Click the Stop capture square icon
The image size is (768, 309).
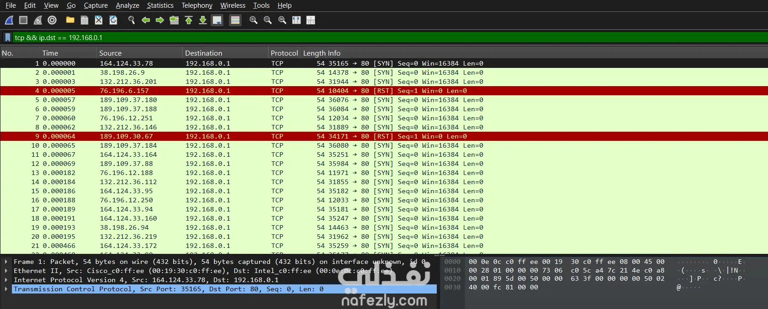(23, 20)
